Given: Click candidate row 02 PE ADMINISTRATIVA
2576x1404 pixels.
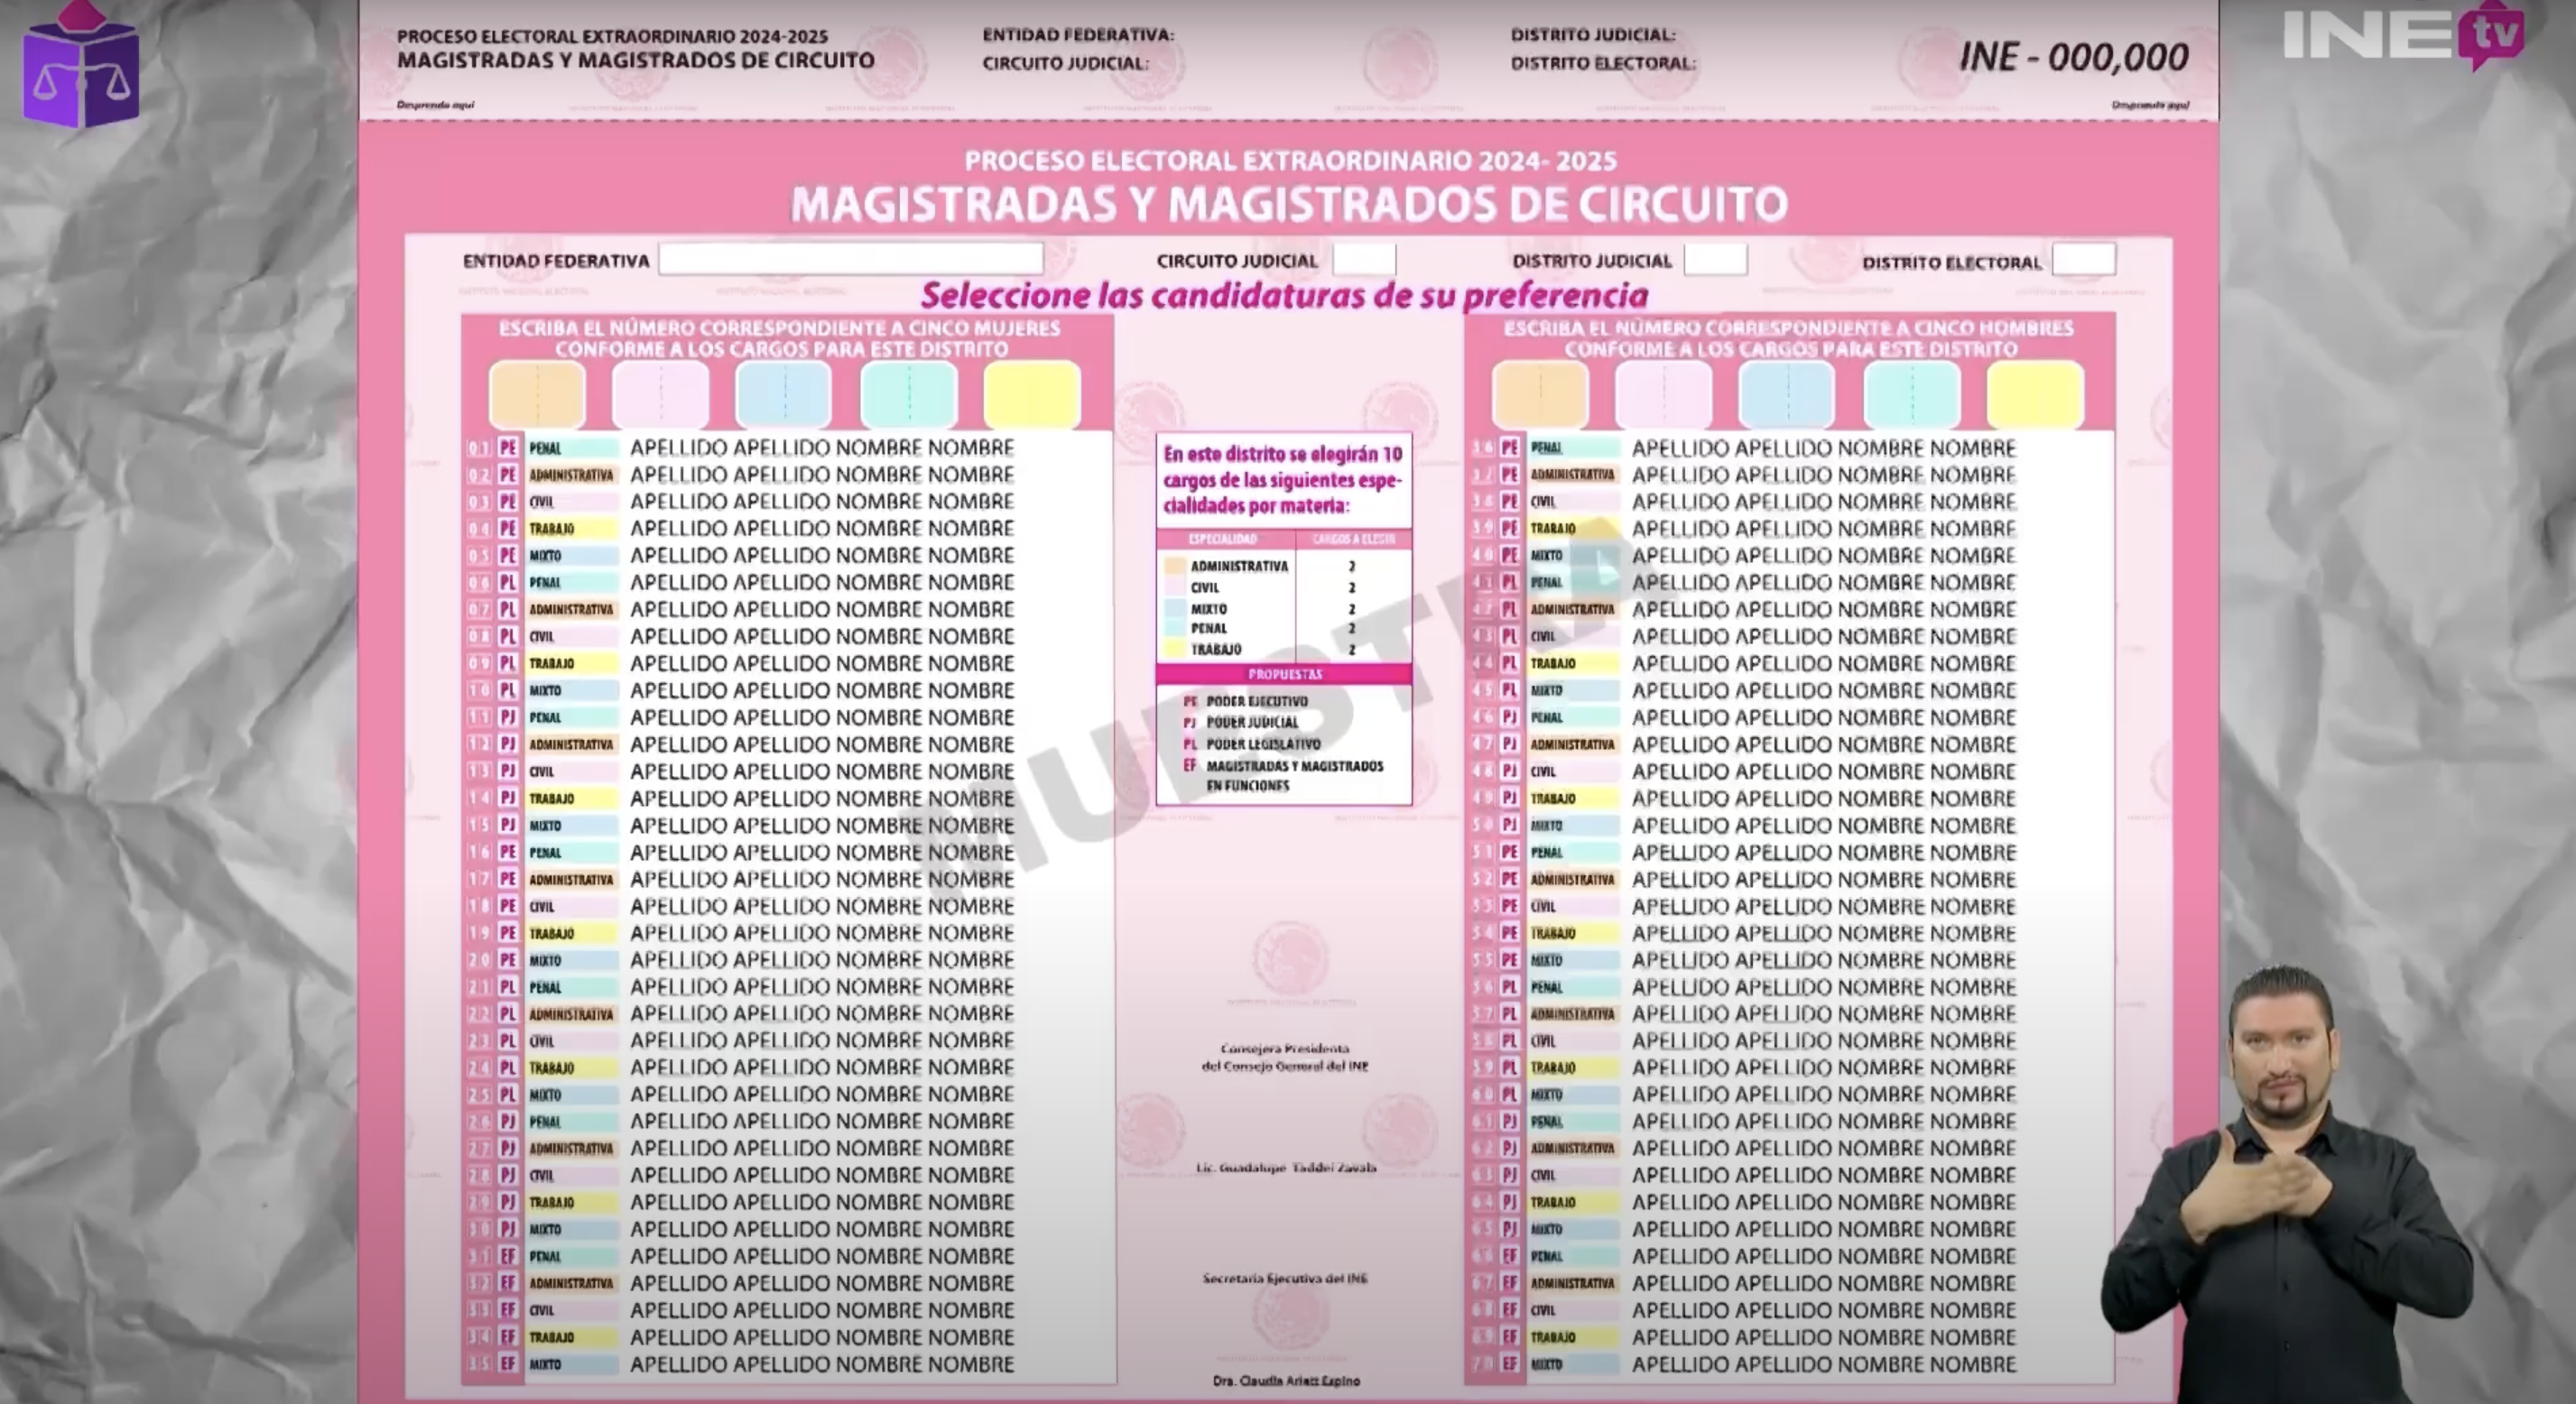Looking at the screenshot, I should click(788, 475).
